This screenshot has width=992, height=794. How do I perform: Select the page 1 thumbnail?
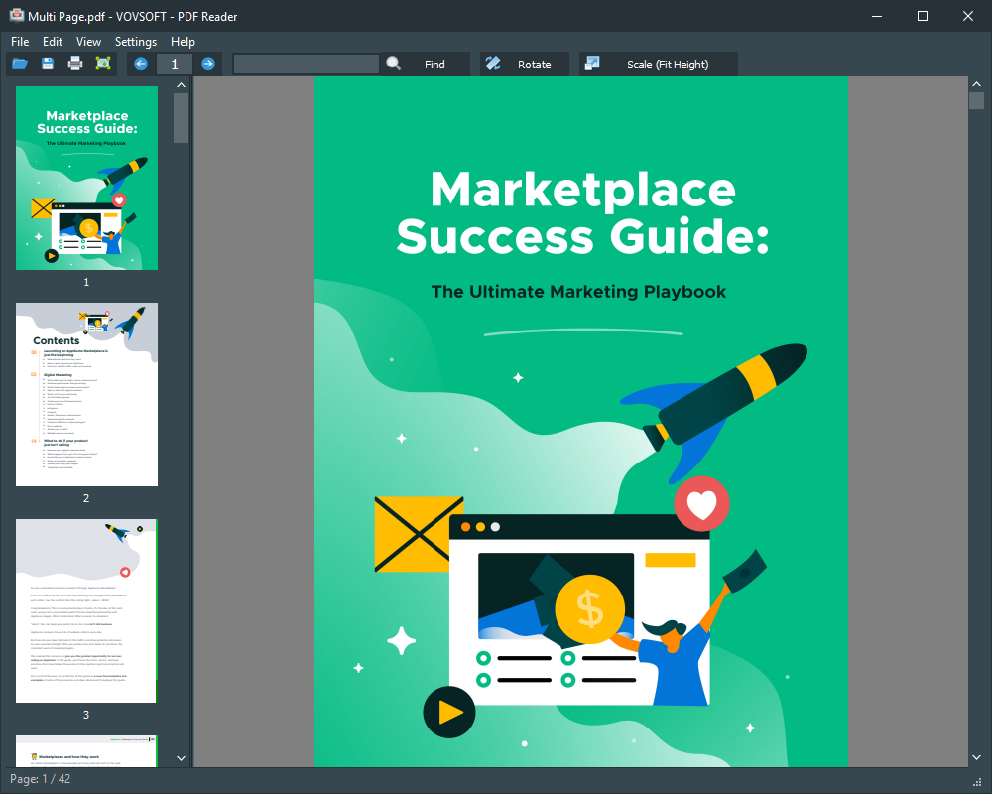[x=86, y=178]
